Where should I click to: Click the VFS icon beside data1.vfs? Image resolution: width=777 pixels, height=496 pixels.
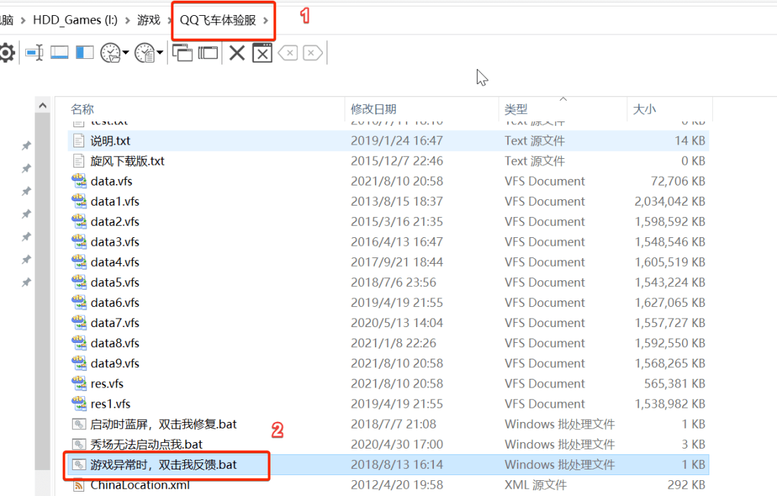pyautogui.click(x=79, y=201)
